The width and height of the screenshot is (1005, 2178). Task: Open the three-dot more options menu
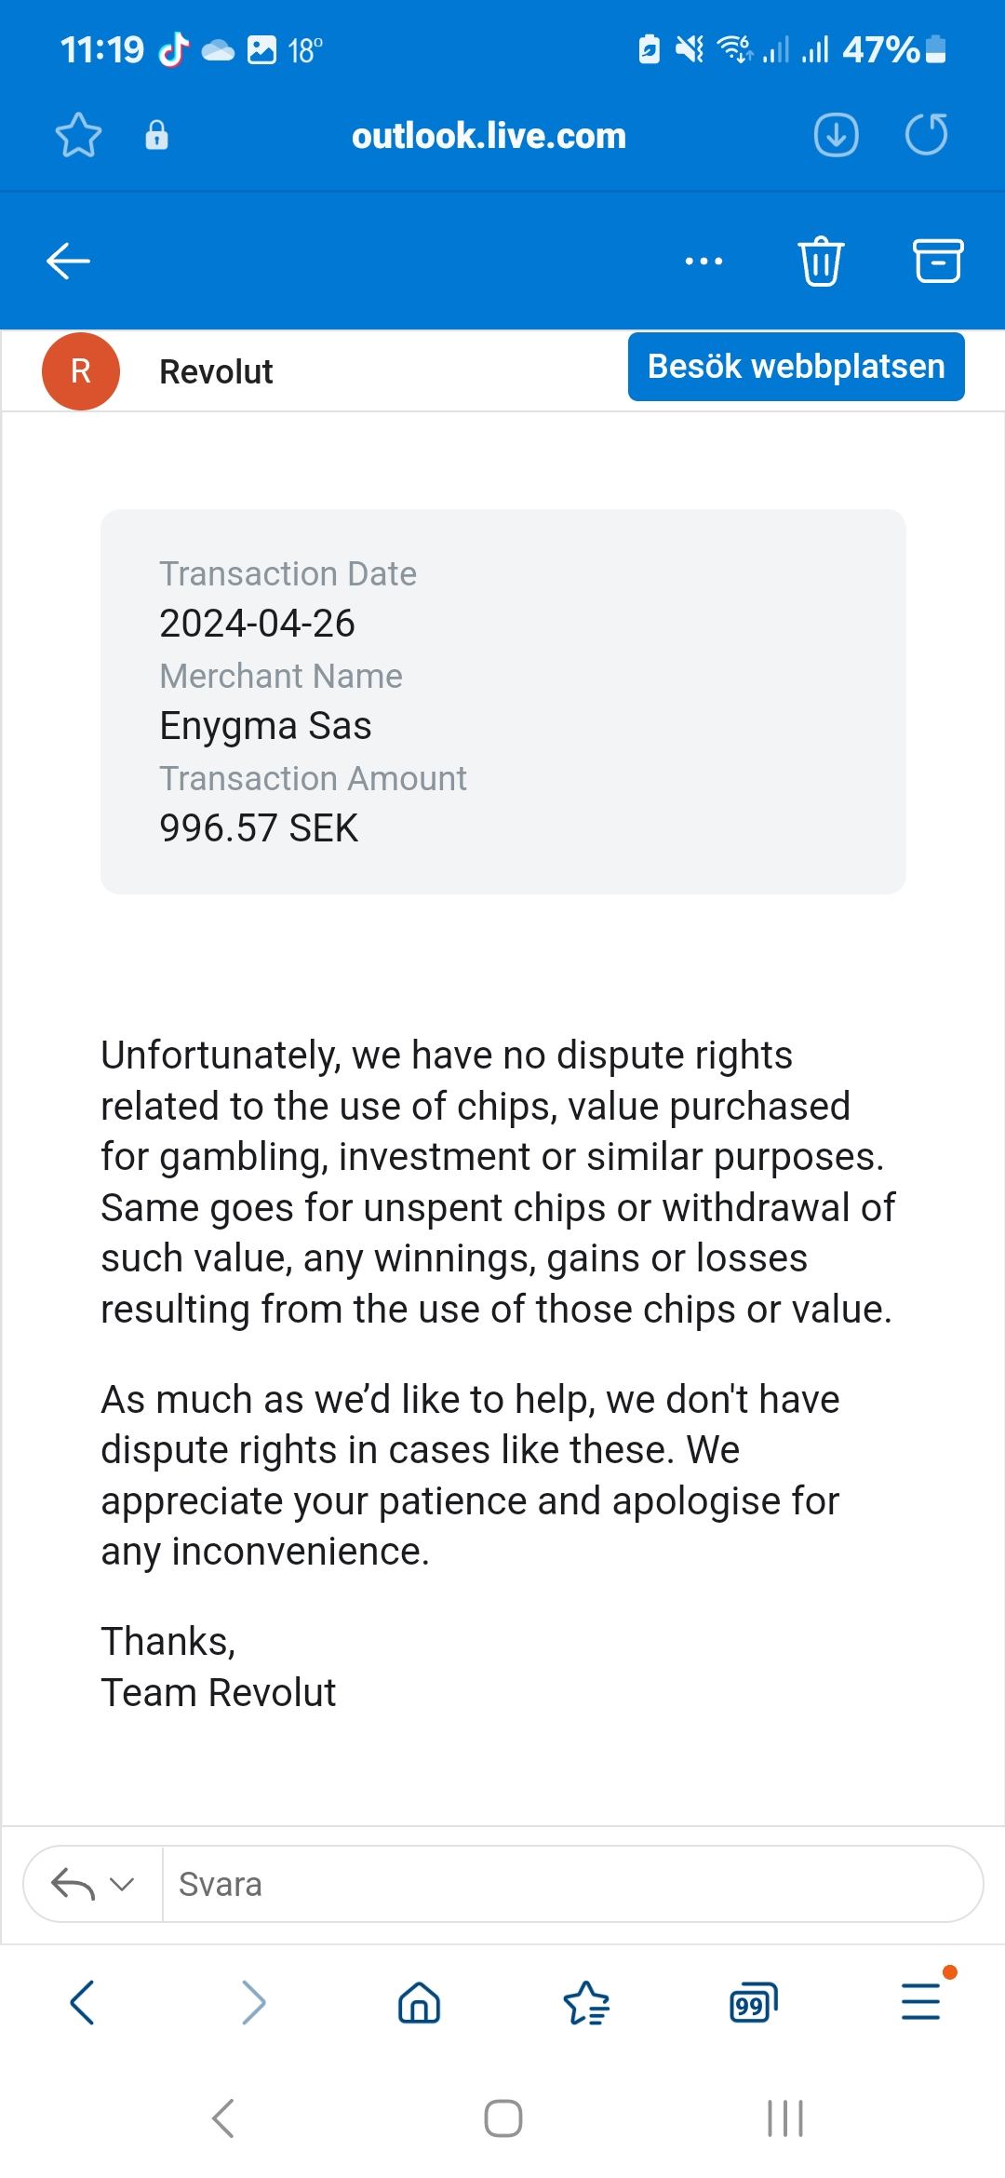tap(703, 262)
